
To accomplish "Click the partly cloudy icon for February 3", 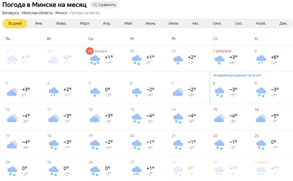I will click(12, 92).
